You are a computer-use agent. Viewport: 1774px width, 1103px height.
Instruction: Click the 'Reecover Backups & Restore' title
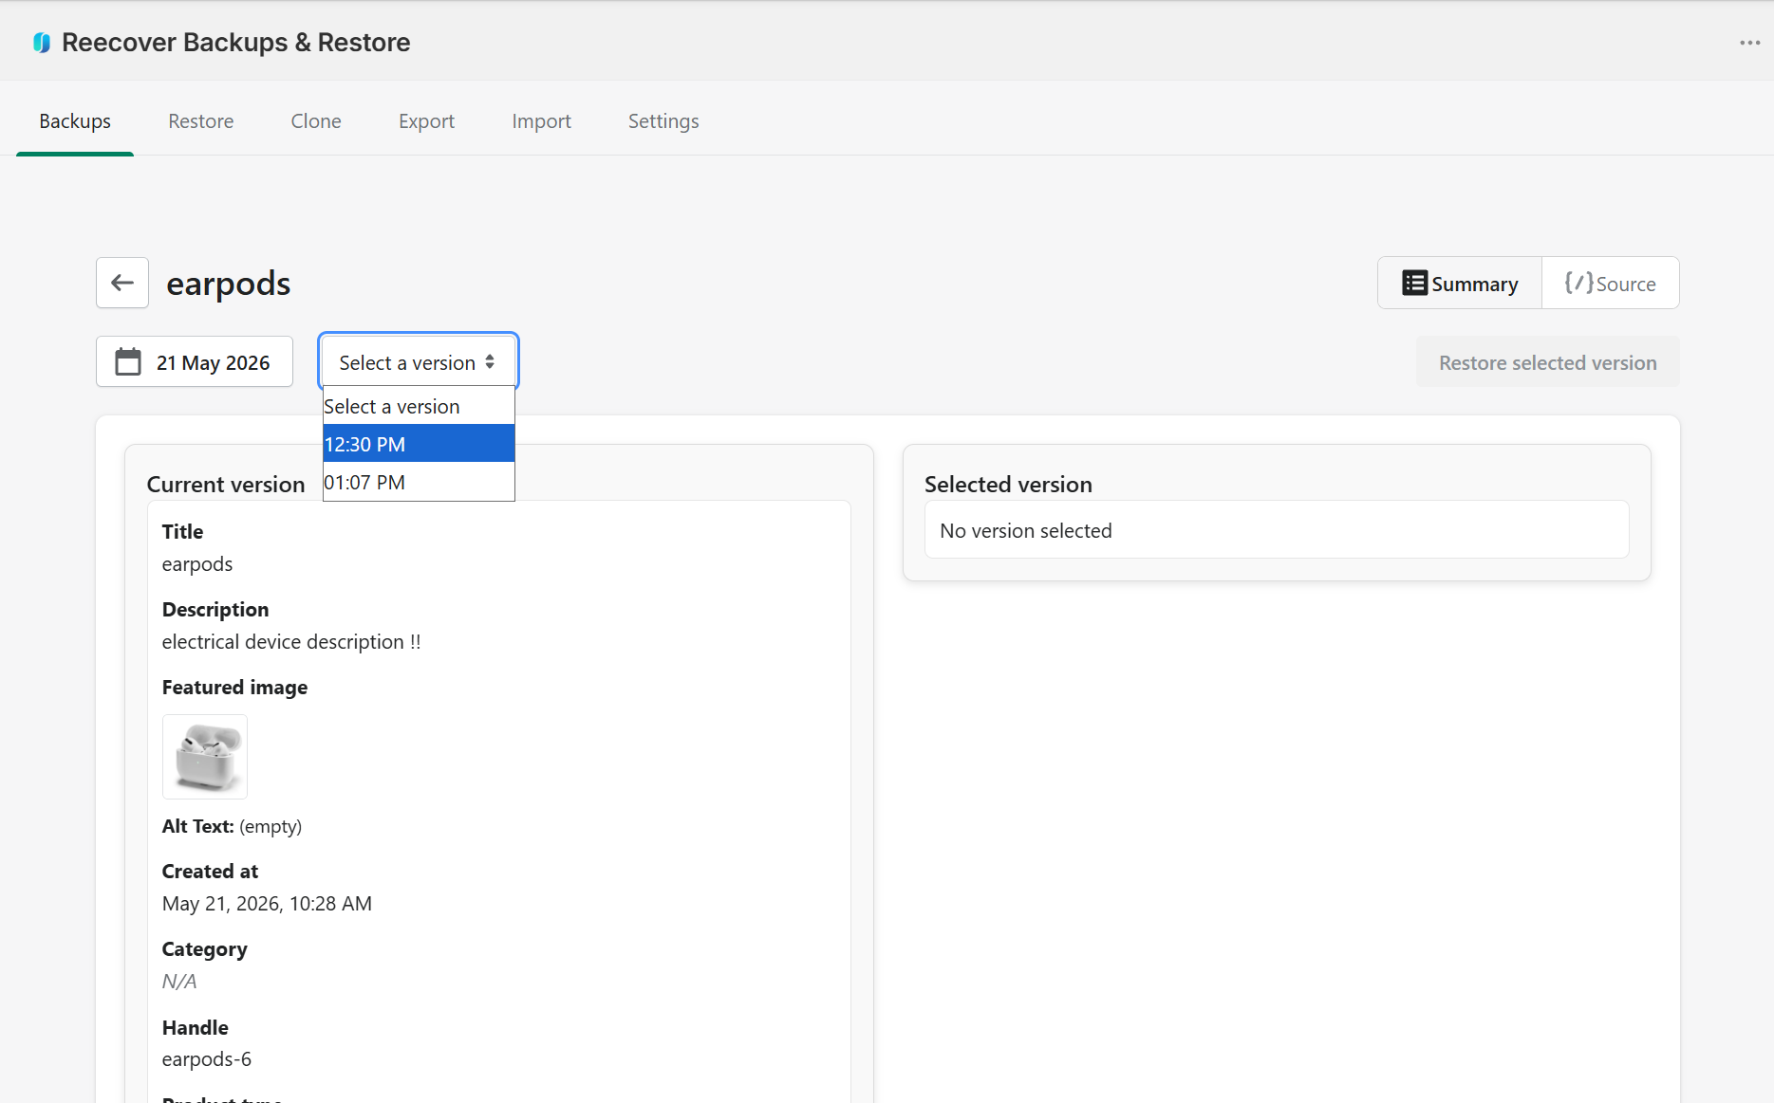coord(235,43)
